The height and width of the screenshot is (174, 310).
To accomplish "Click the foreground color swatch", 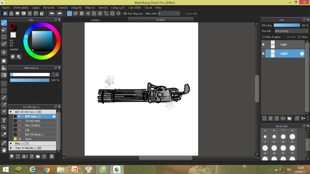I will tap(12, 26).
